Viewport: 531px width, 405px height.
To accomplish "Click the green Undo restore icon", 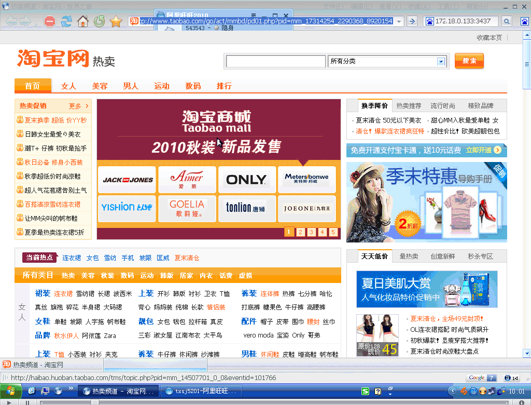I will tap(99, 21).
